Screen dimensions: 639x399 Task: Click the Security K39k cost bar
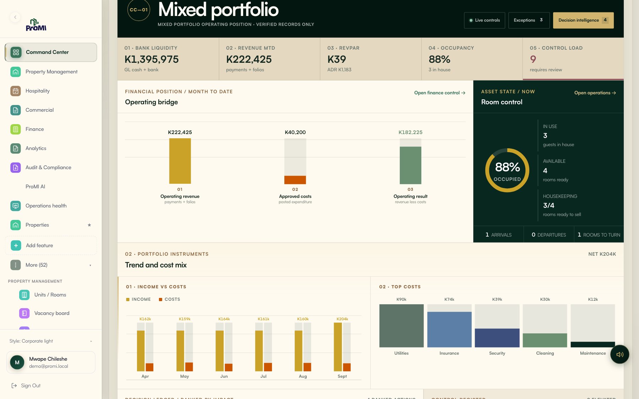pos(497,338)
